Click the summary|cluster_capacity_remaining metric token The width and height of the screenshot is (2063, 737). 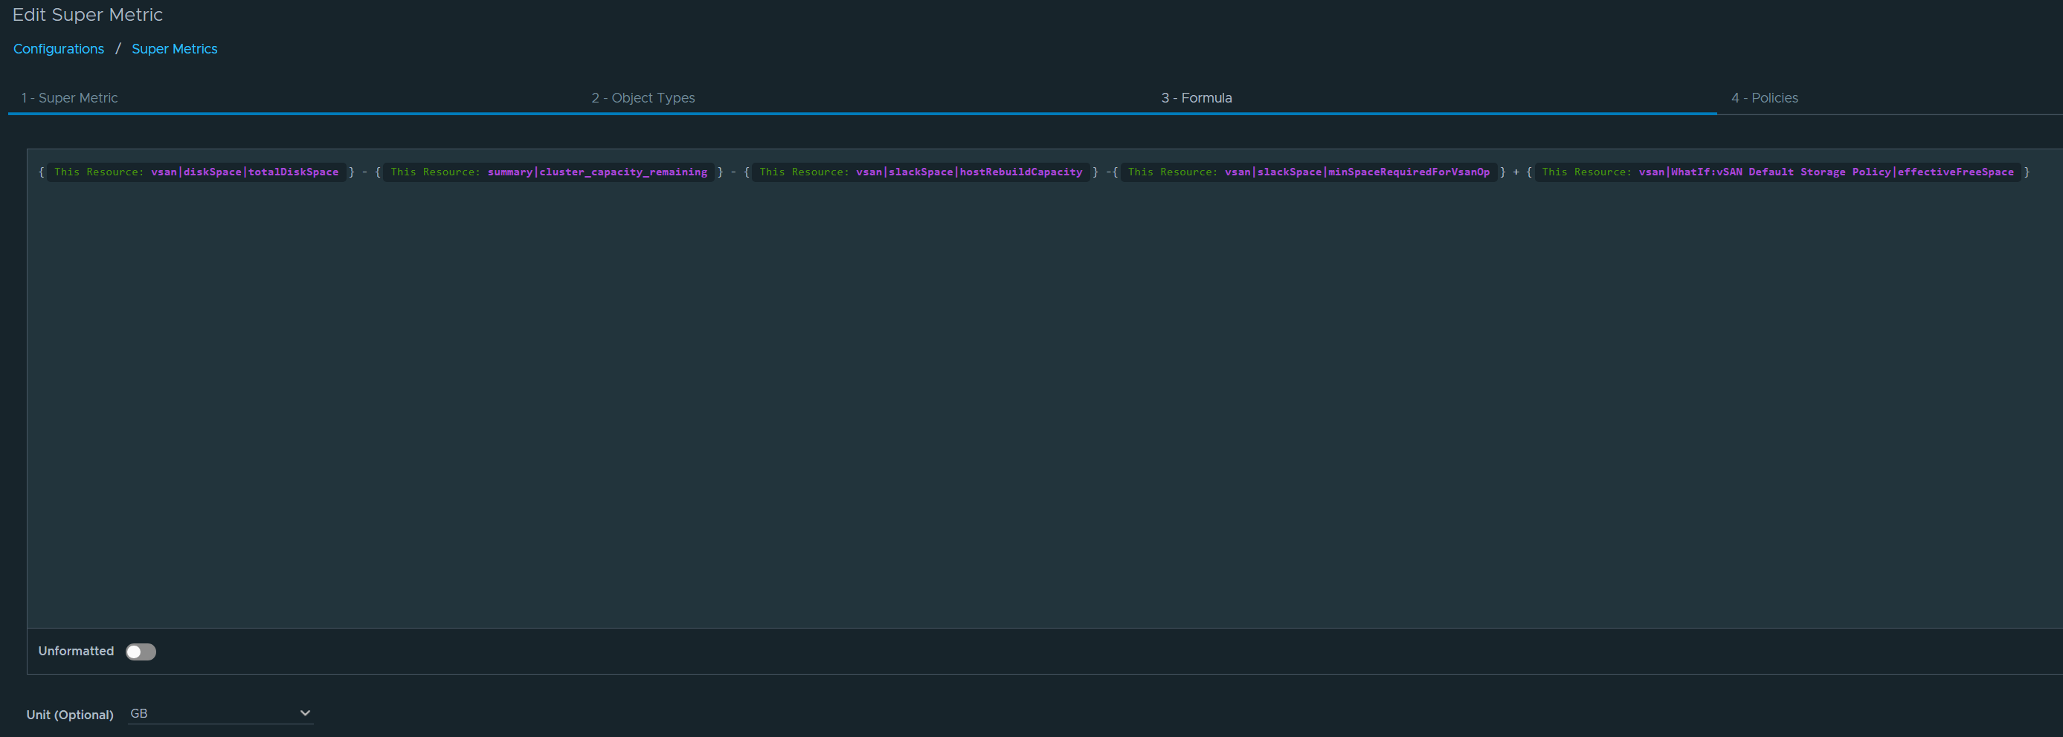[x=596, y=172]
